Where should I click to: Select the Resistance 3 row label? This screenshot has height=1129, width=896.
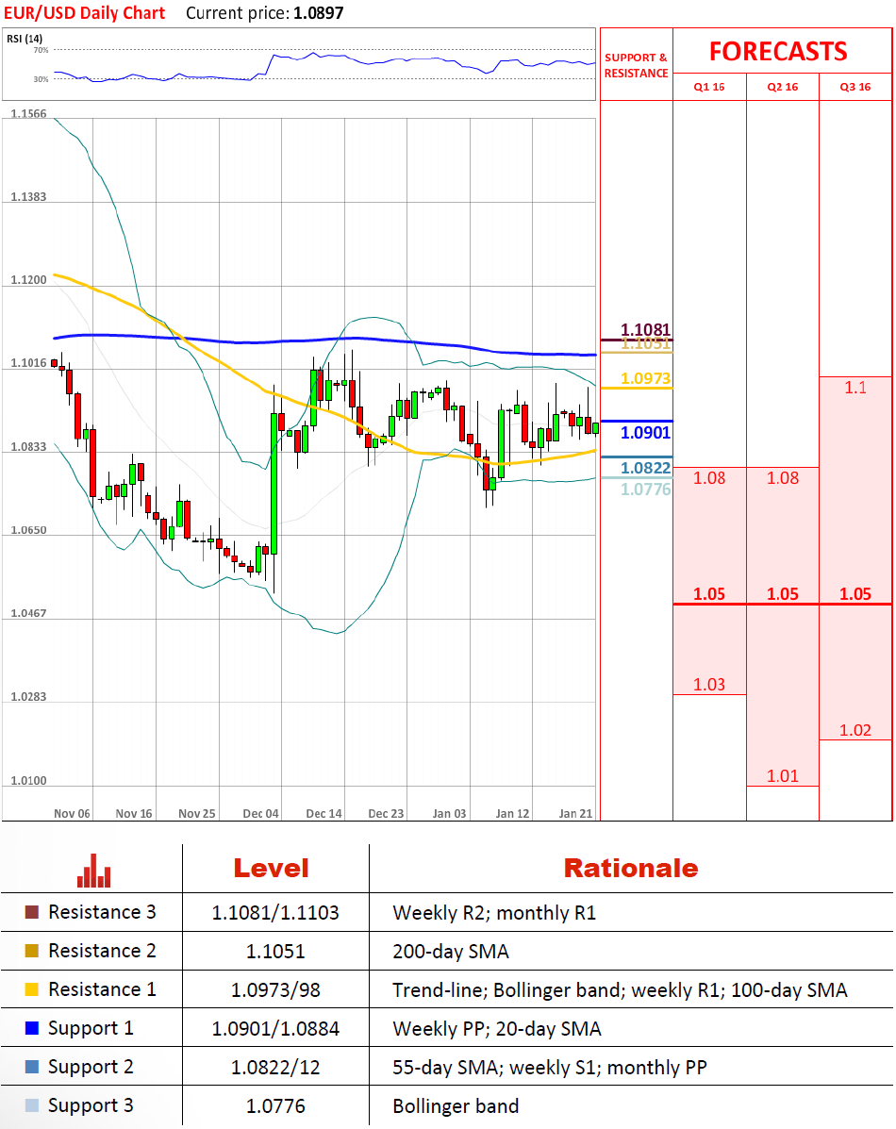[x=102, y=912]
